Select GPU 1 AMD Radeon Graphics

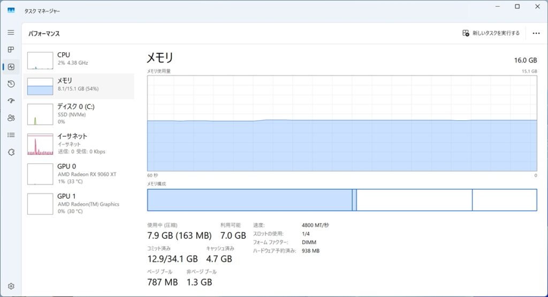point(80,204)
